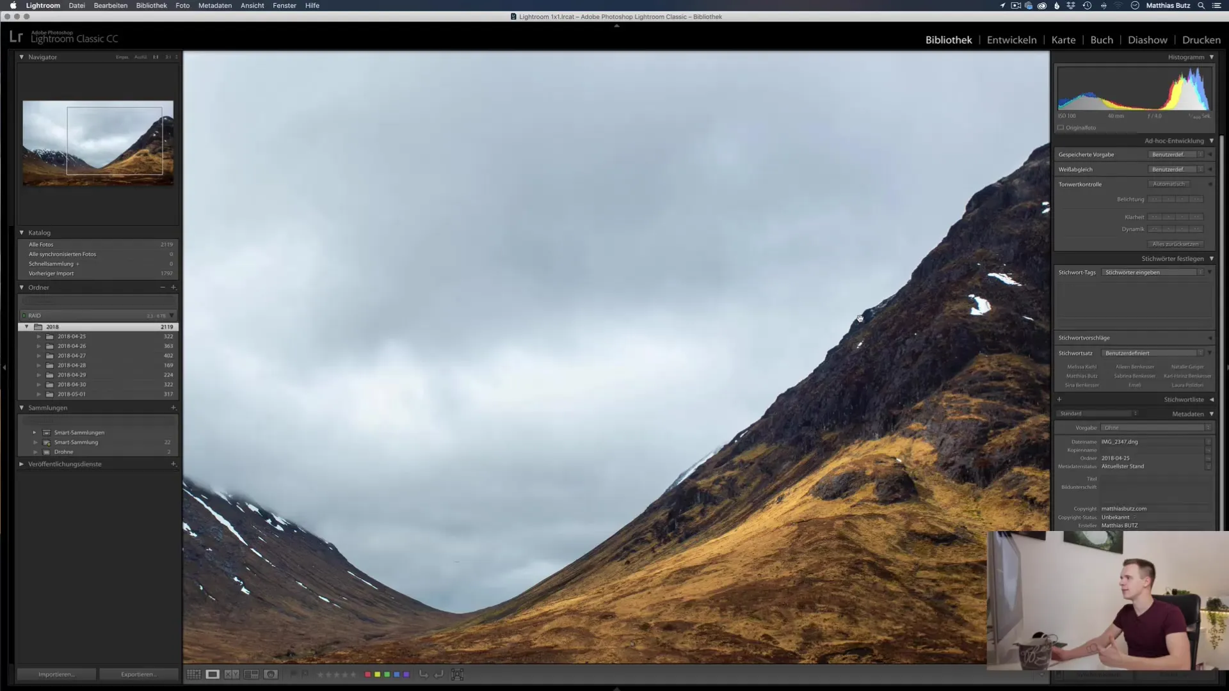The width and height of the screenshot is (1229, 691).
Task: Apply Melissa Kiehl keyword suggestion
Action: pyautogui.click(x=1082, y=367)
